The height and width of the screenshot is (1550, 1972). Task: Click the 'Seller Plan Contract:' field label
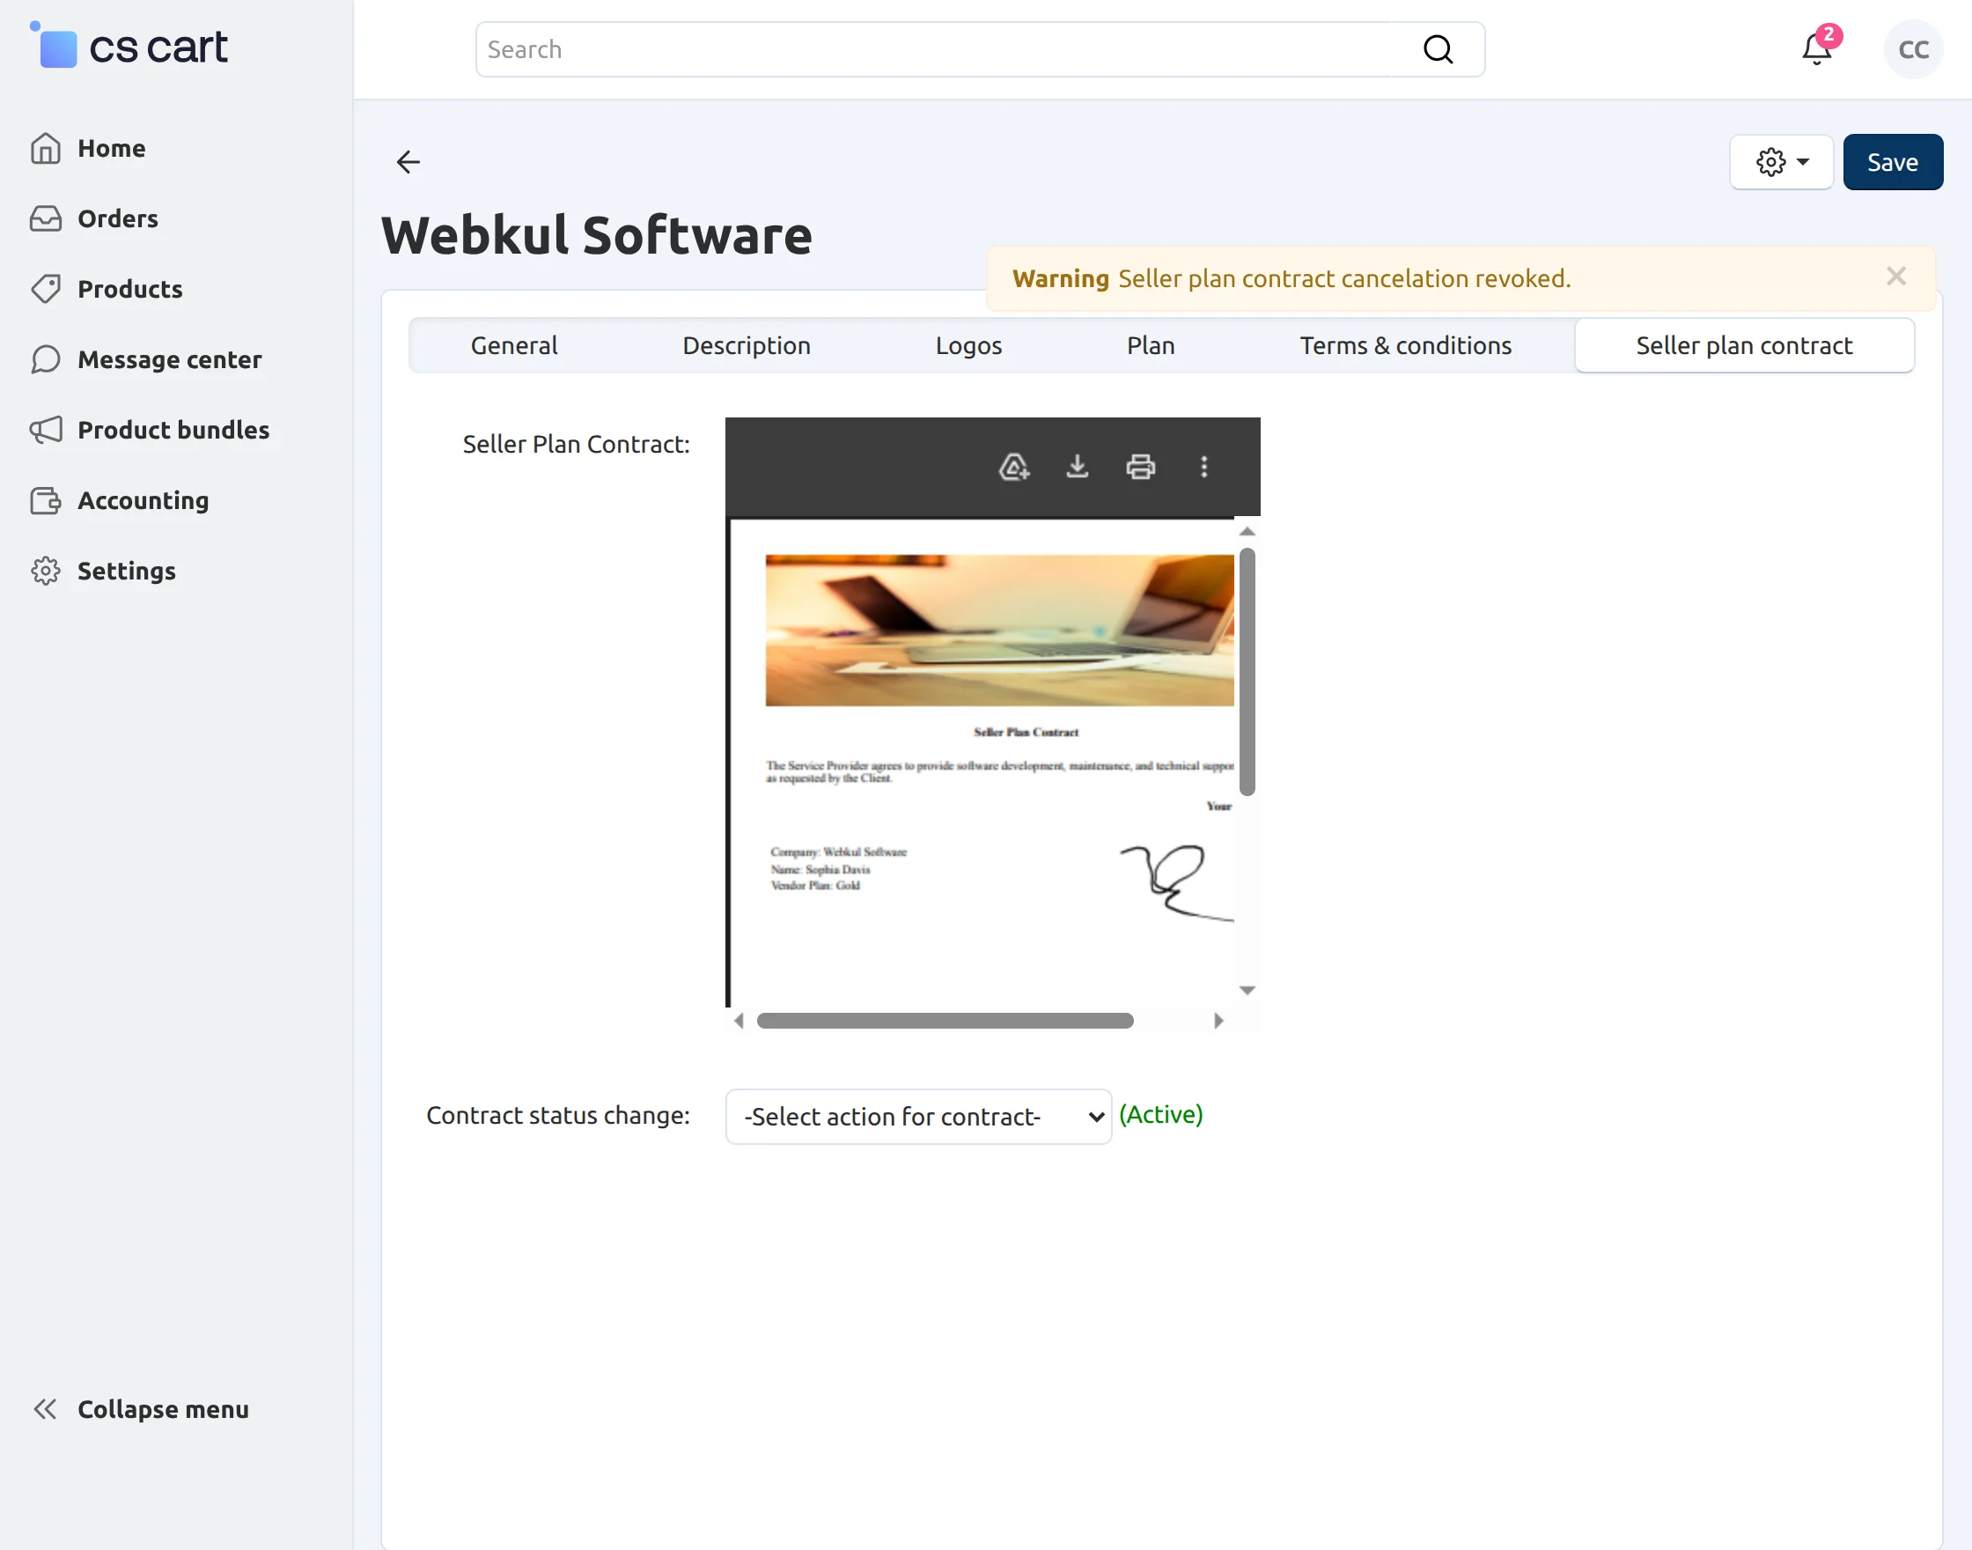[576, 444]
